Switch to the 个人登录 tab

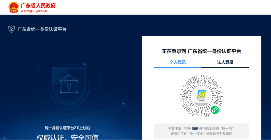coord(178,62)
